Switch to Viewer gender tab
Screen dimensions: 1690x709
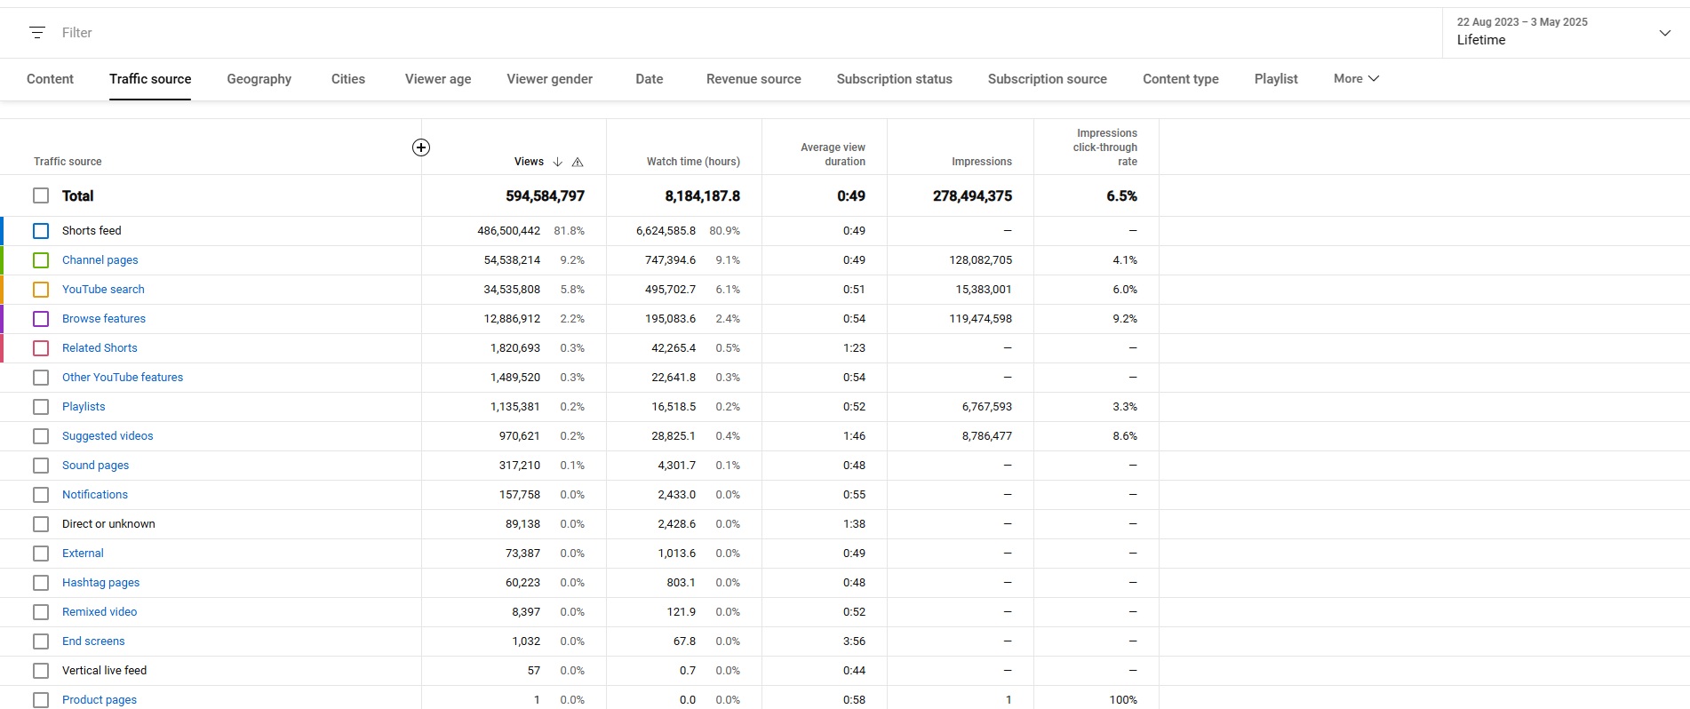click(x=549, y=79)
